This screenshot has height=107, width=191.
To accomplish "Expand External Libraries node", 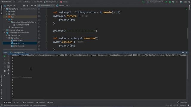I will coord(4,30).
